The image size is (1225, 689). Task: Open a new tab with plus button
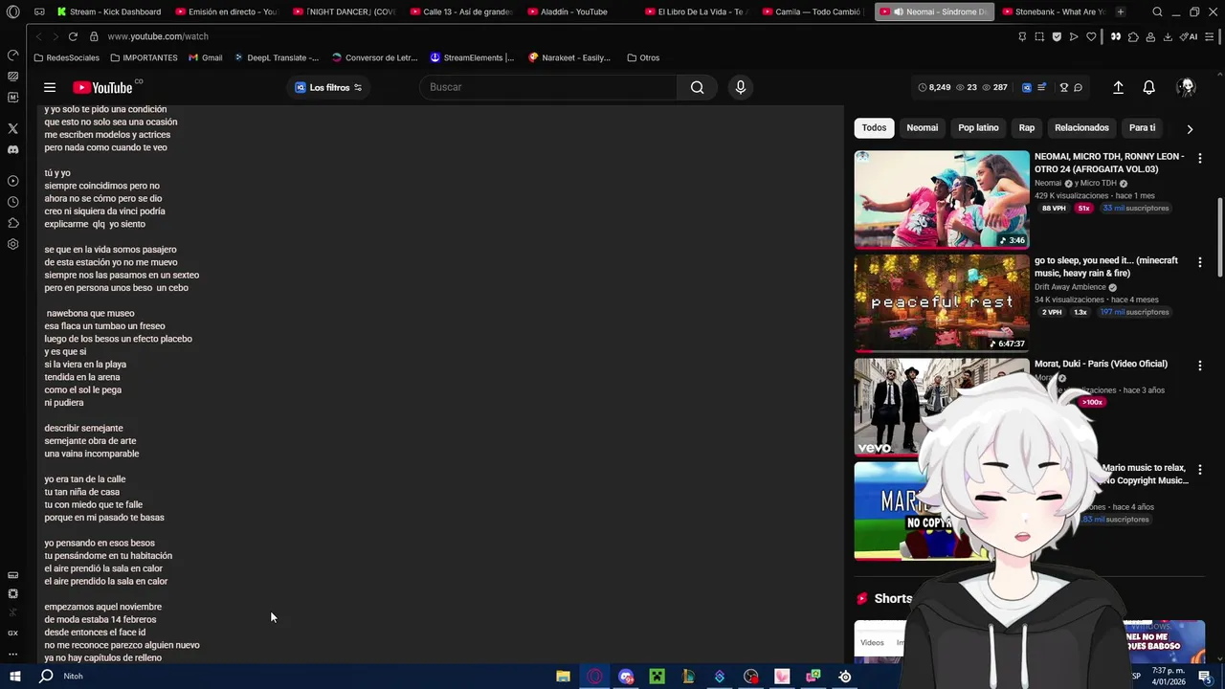(x=1121, y=11)
